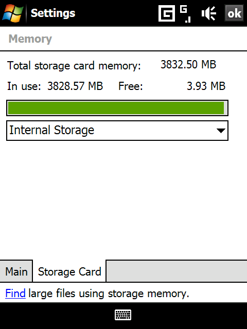Open the Internal Storage dropdown
The width and height of the screenshot is (247, 329).
pyautogui.click(x=117, y=131)
